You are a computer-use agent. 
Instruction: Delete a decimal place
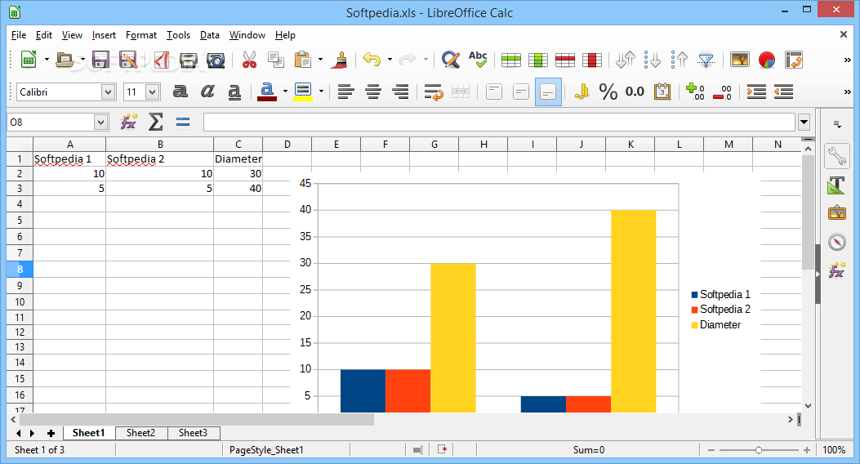click(x=722, y=91)
